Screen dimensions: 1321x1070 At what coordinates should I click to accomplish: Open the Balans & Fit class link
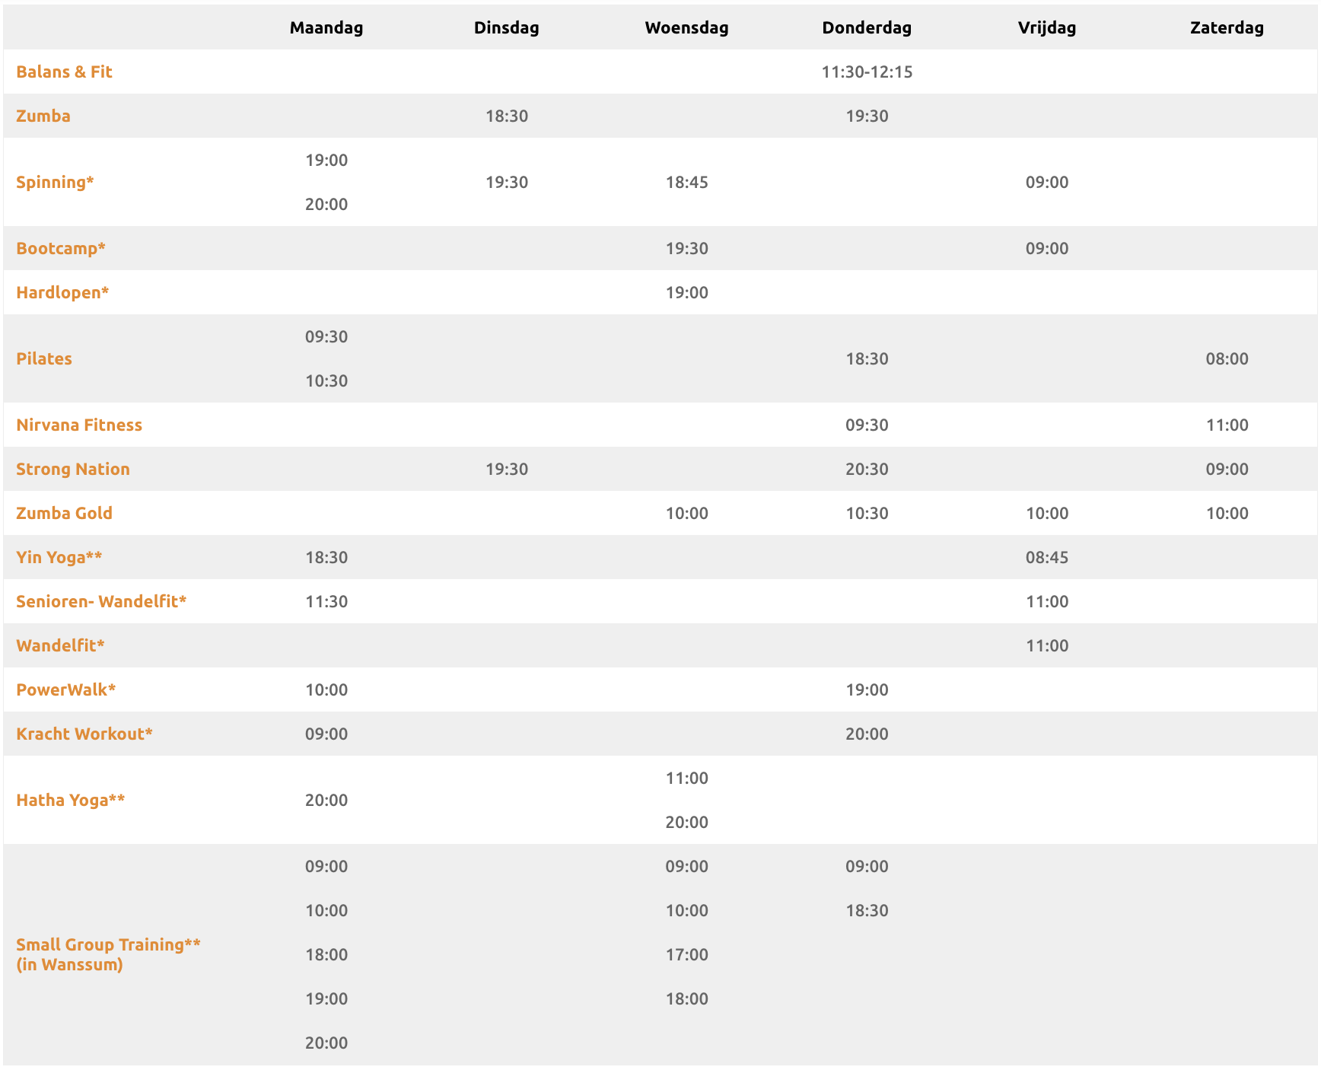pos(64,72)
